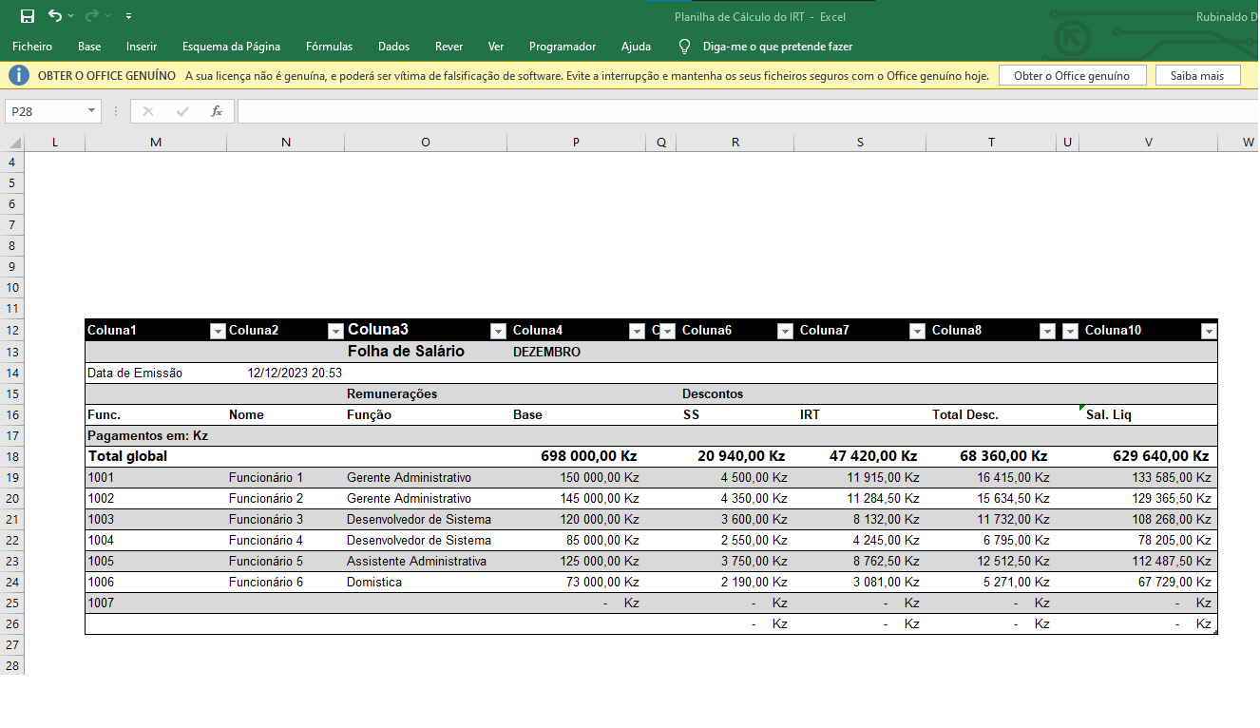Image resolution: width=1260 pixels, height=728 pixels.
Task: Open the Ver tab
Action: [x=495, y=47]
